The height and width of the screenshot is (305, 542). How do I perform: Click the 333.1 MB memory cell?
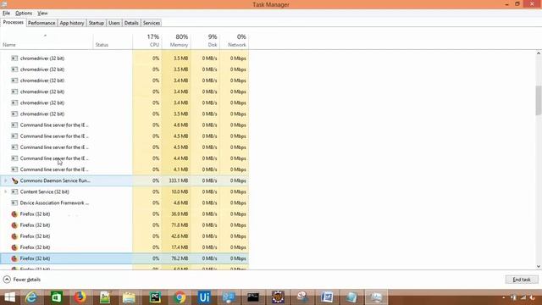point(176,180)
